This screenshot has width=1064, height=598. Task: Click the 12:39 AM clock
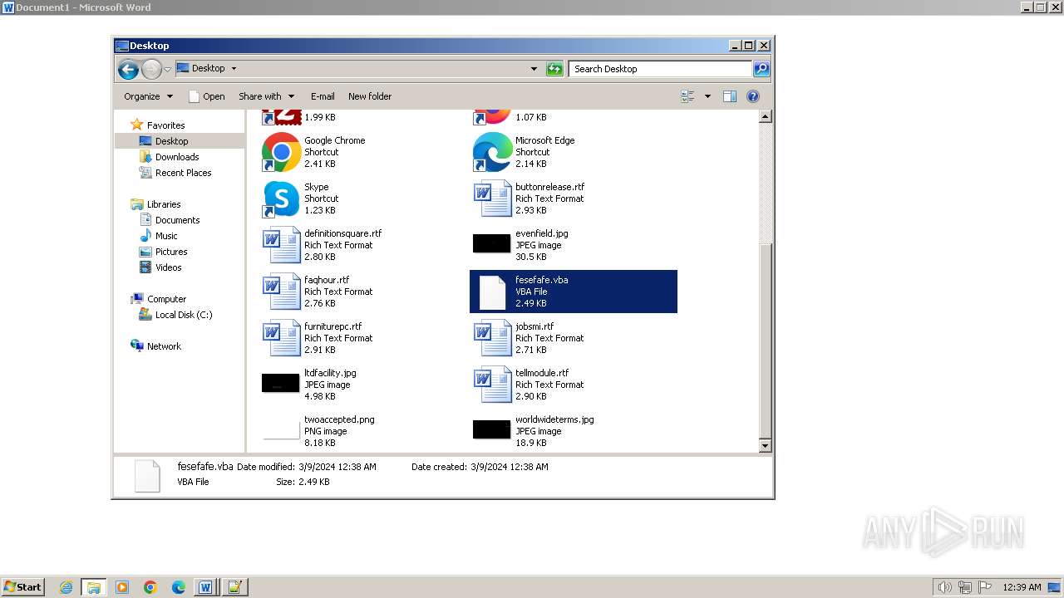(x=1022, y=587)
